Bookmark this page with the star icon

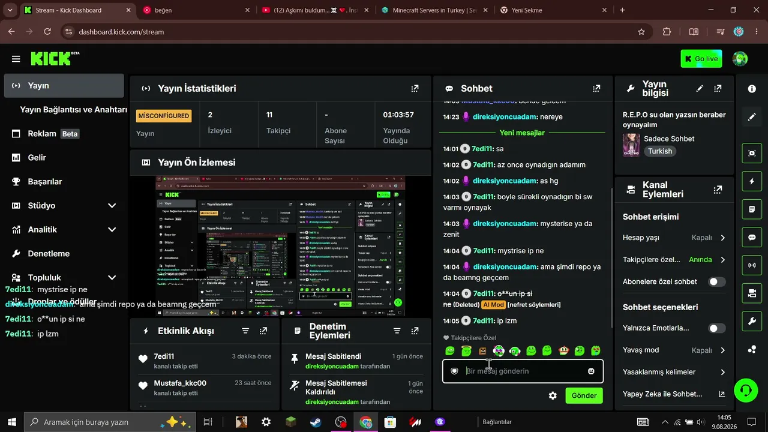pos(641,32)
